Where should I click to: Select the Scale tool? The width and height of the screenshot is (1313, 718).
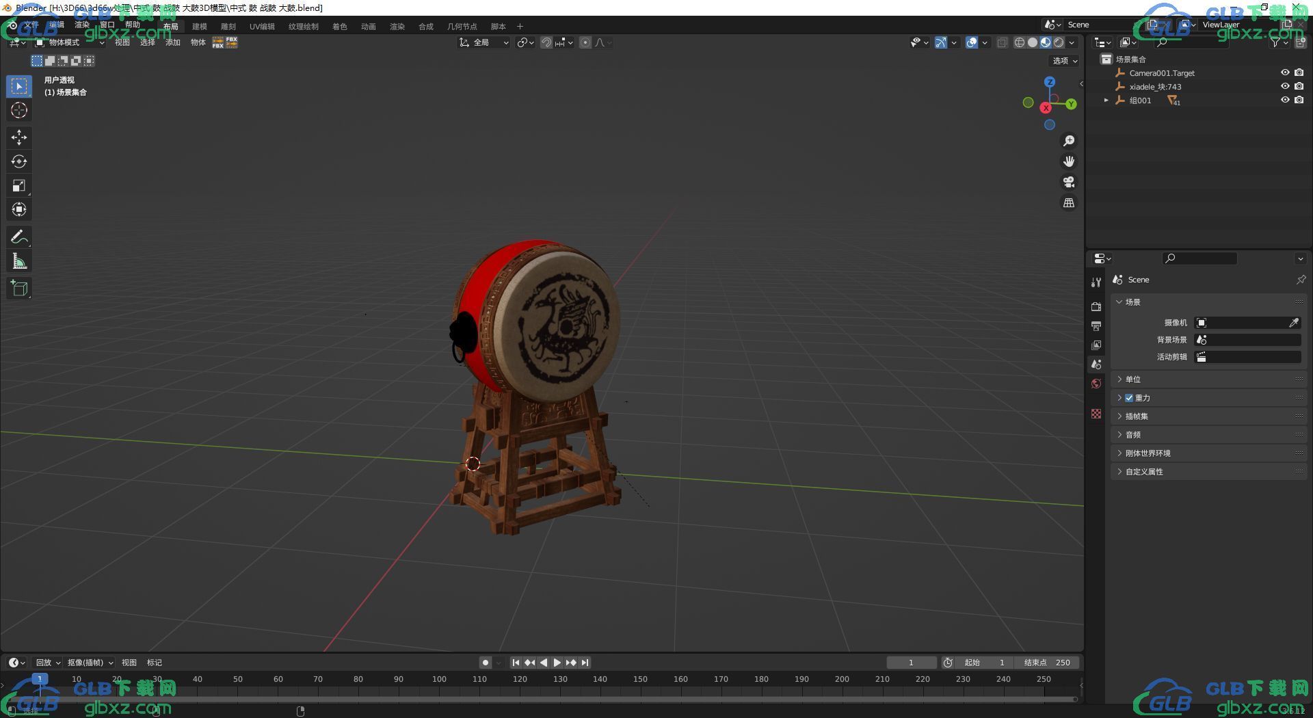click(18, 185)
